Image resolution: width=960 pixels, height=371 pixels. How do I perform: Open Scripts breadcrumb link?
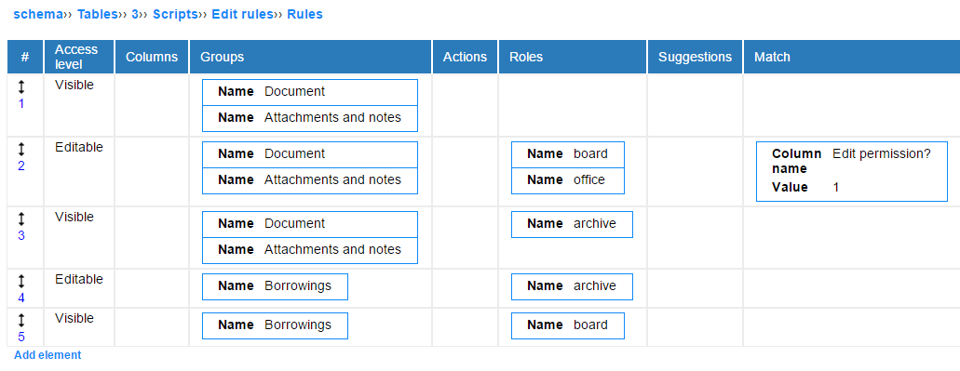pyautogui.click(x=175, y=14)
